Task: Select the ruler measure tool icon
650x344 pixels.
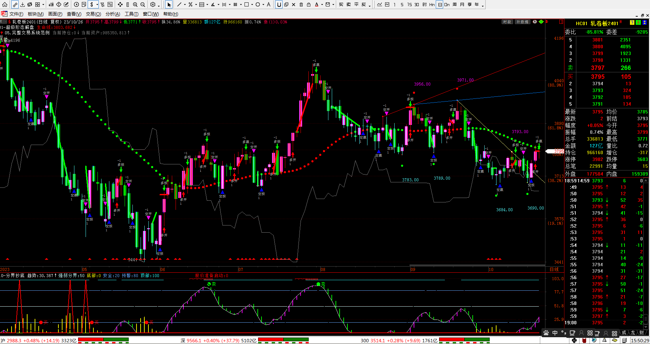Action: pyautogui.click(x=15, y=4)
